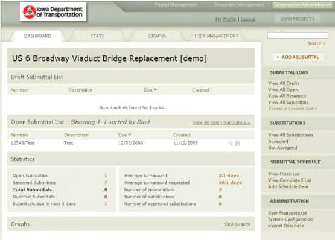The height and width of the screenshot is (240, 335).
Task: Click the Number header in Draft Submittal List
Action: pyautogui.click(x=19, y=90)
